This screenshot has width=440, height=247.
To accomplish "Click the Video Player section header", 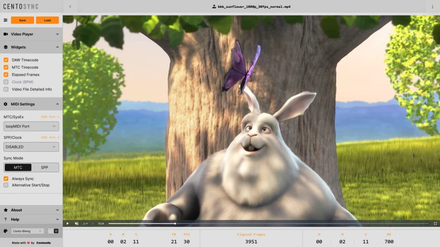I will [31, 34].
